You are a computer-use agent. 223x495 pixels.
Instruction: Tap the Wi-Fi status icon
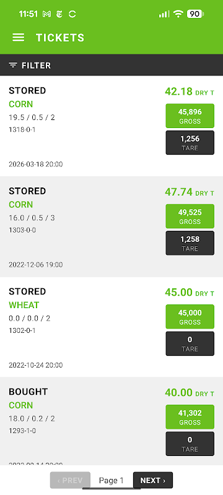coord(178,14)
